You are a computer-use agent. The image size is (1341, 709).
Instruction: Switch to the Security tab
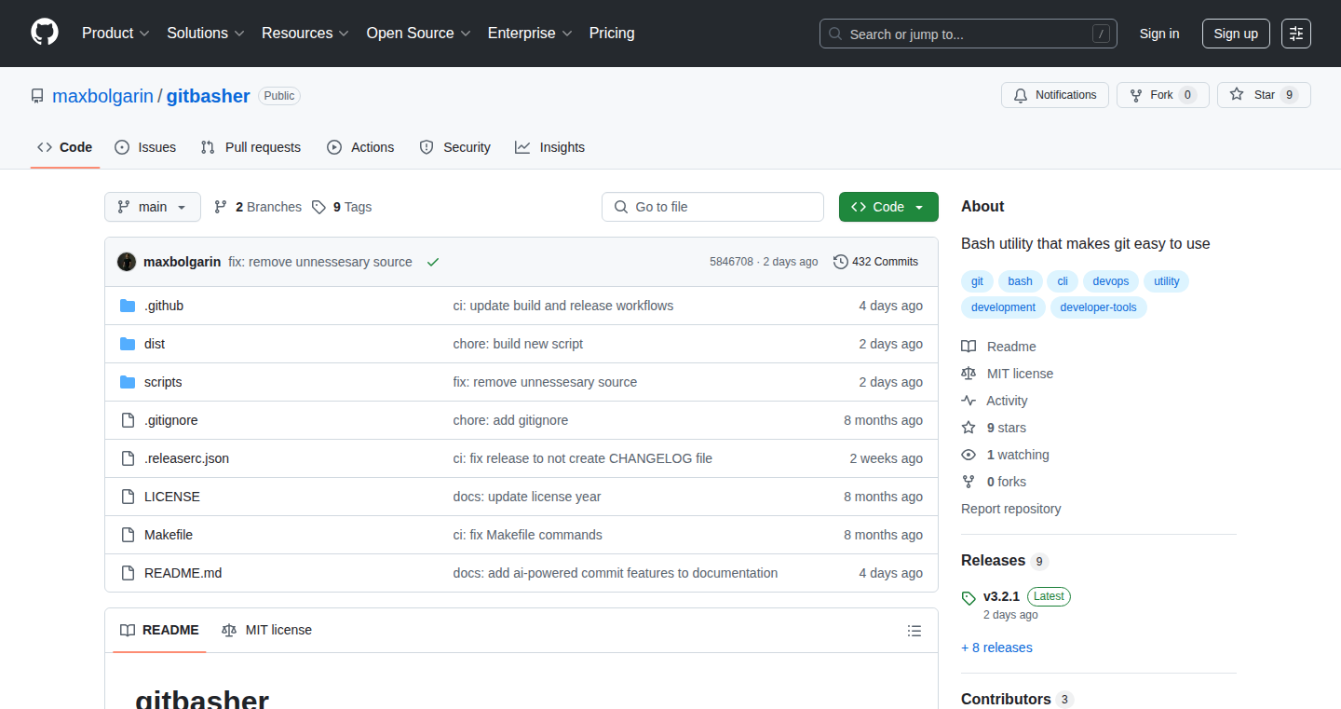click(x=455, y=147)
